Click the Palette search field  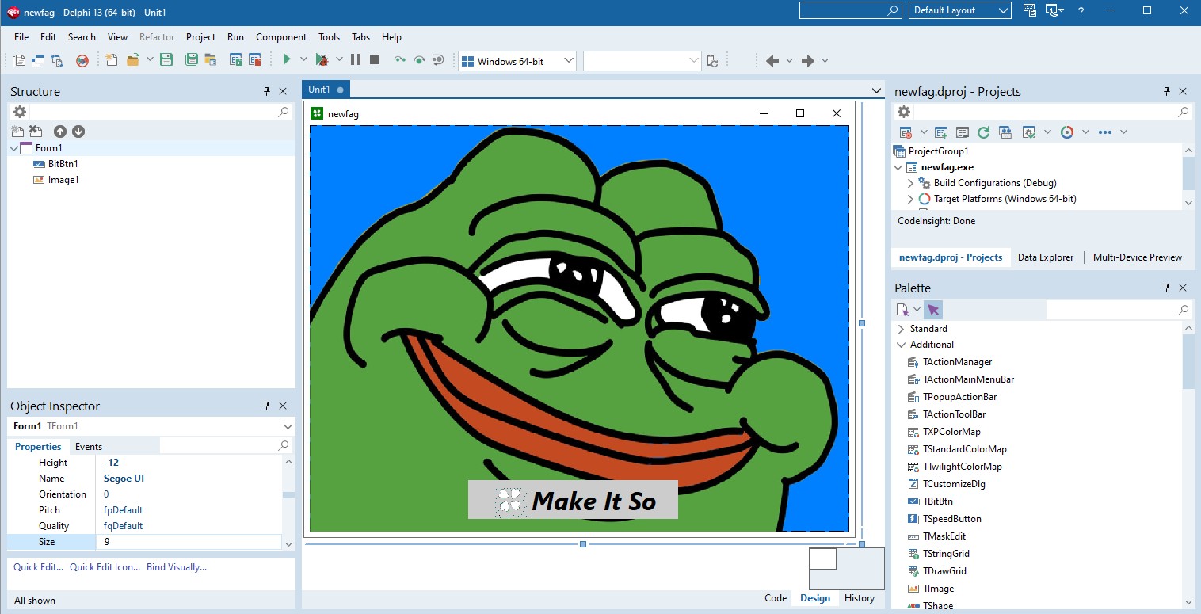[1118, 310]
